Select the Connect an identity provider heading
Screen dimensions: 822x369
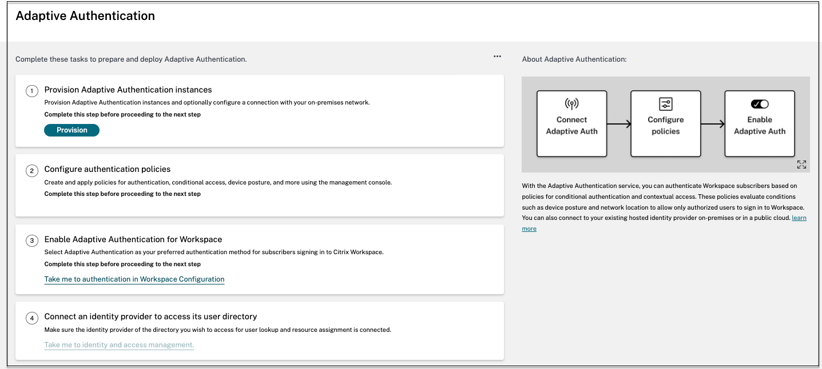150,316
